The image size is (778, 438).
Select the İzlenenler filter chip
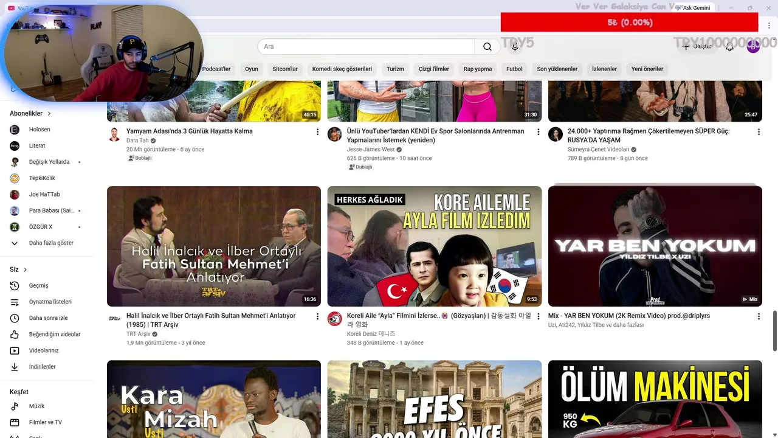[604, 69]
